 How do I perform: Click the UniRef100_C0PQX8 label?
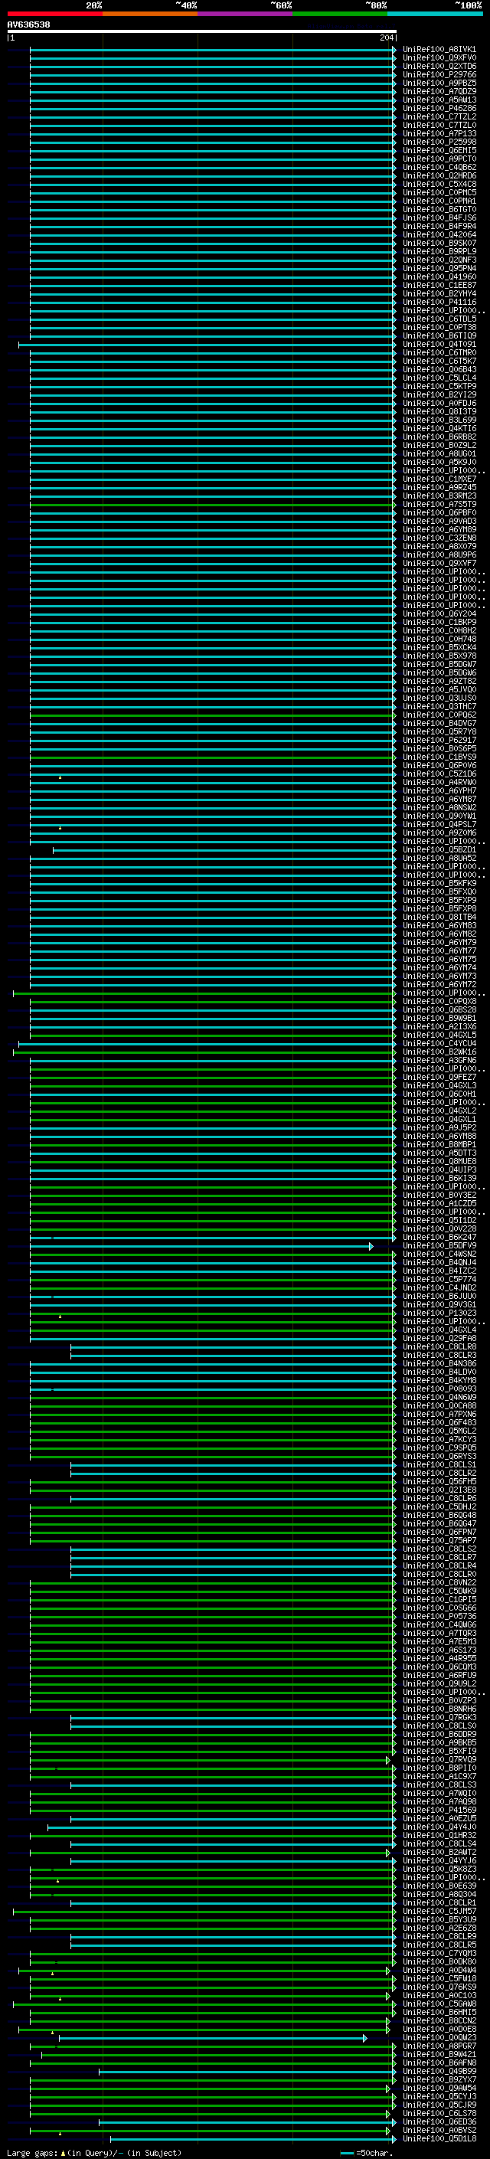tap(439, 1002)
